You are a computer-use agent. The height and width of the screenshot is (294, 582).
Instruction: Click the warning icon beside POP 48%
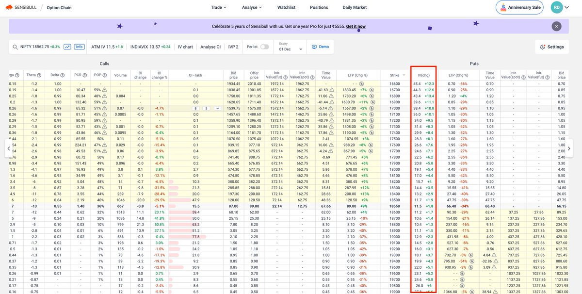click(x=104, y=96)
